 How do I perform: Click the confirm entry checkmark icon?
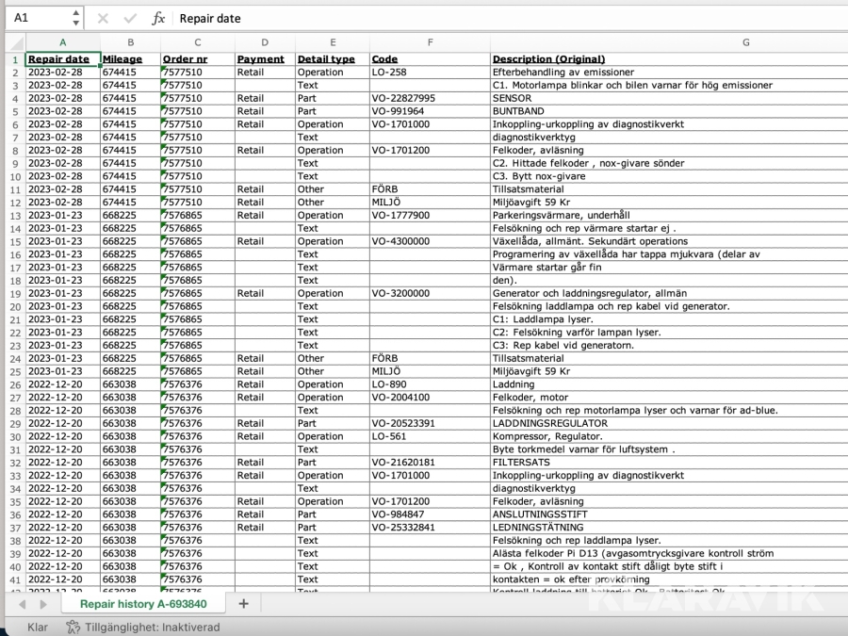tap(129, 18)
